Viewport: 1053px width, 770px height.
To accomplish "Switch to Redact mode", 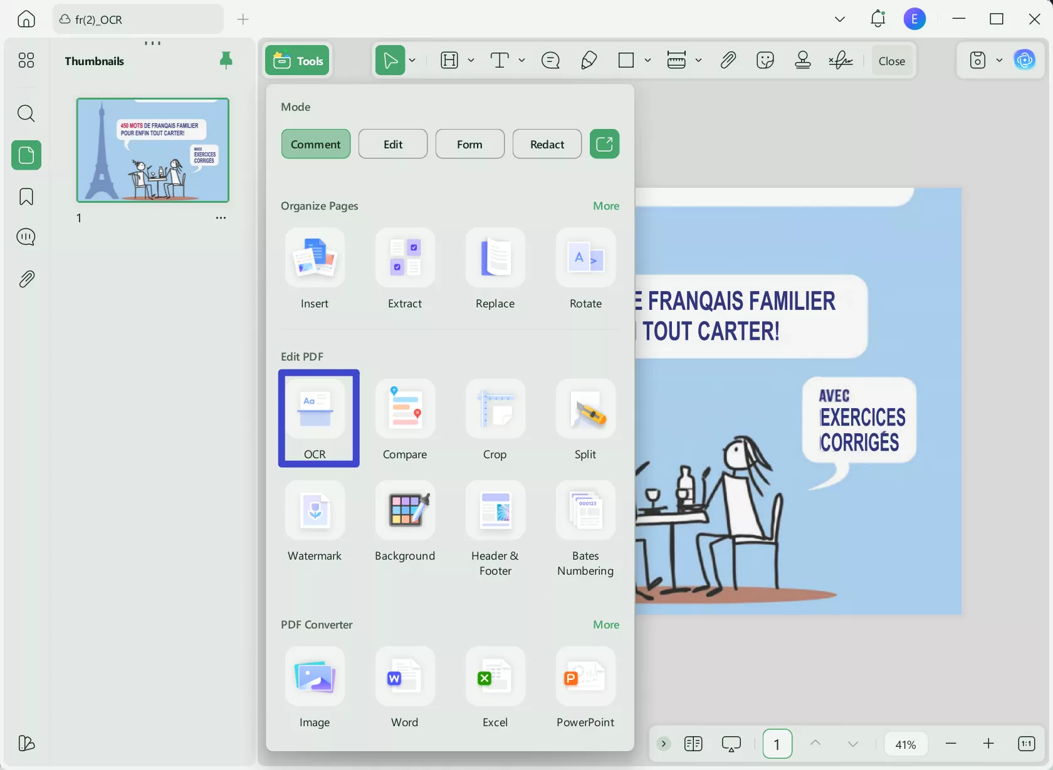I will pos(547,145).
